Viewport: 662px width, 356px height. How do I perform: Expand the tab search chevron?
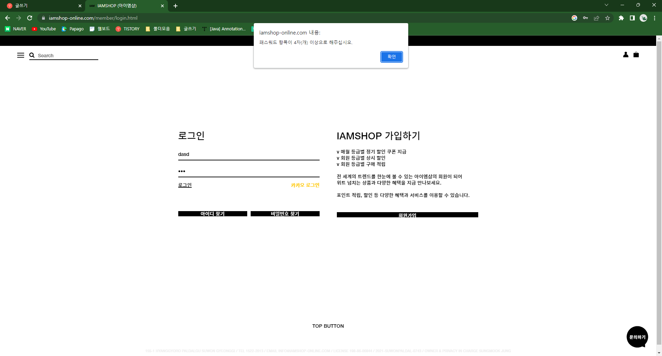[x=606, y=5]
